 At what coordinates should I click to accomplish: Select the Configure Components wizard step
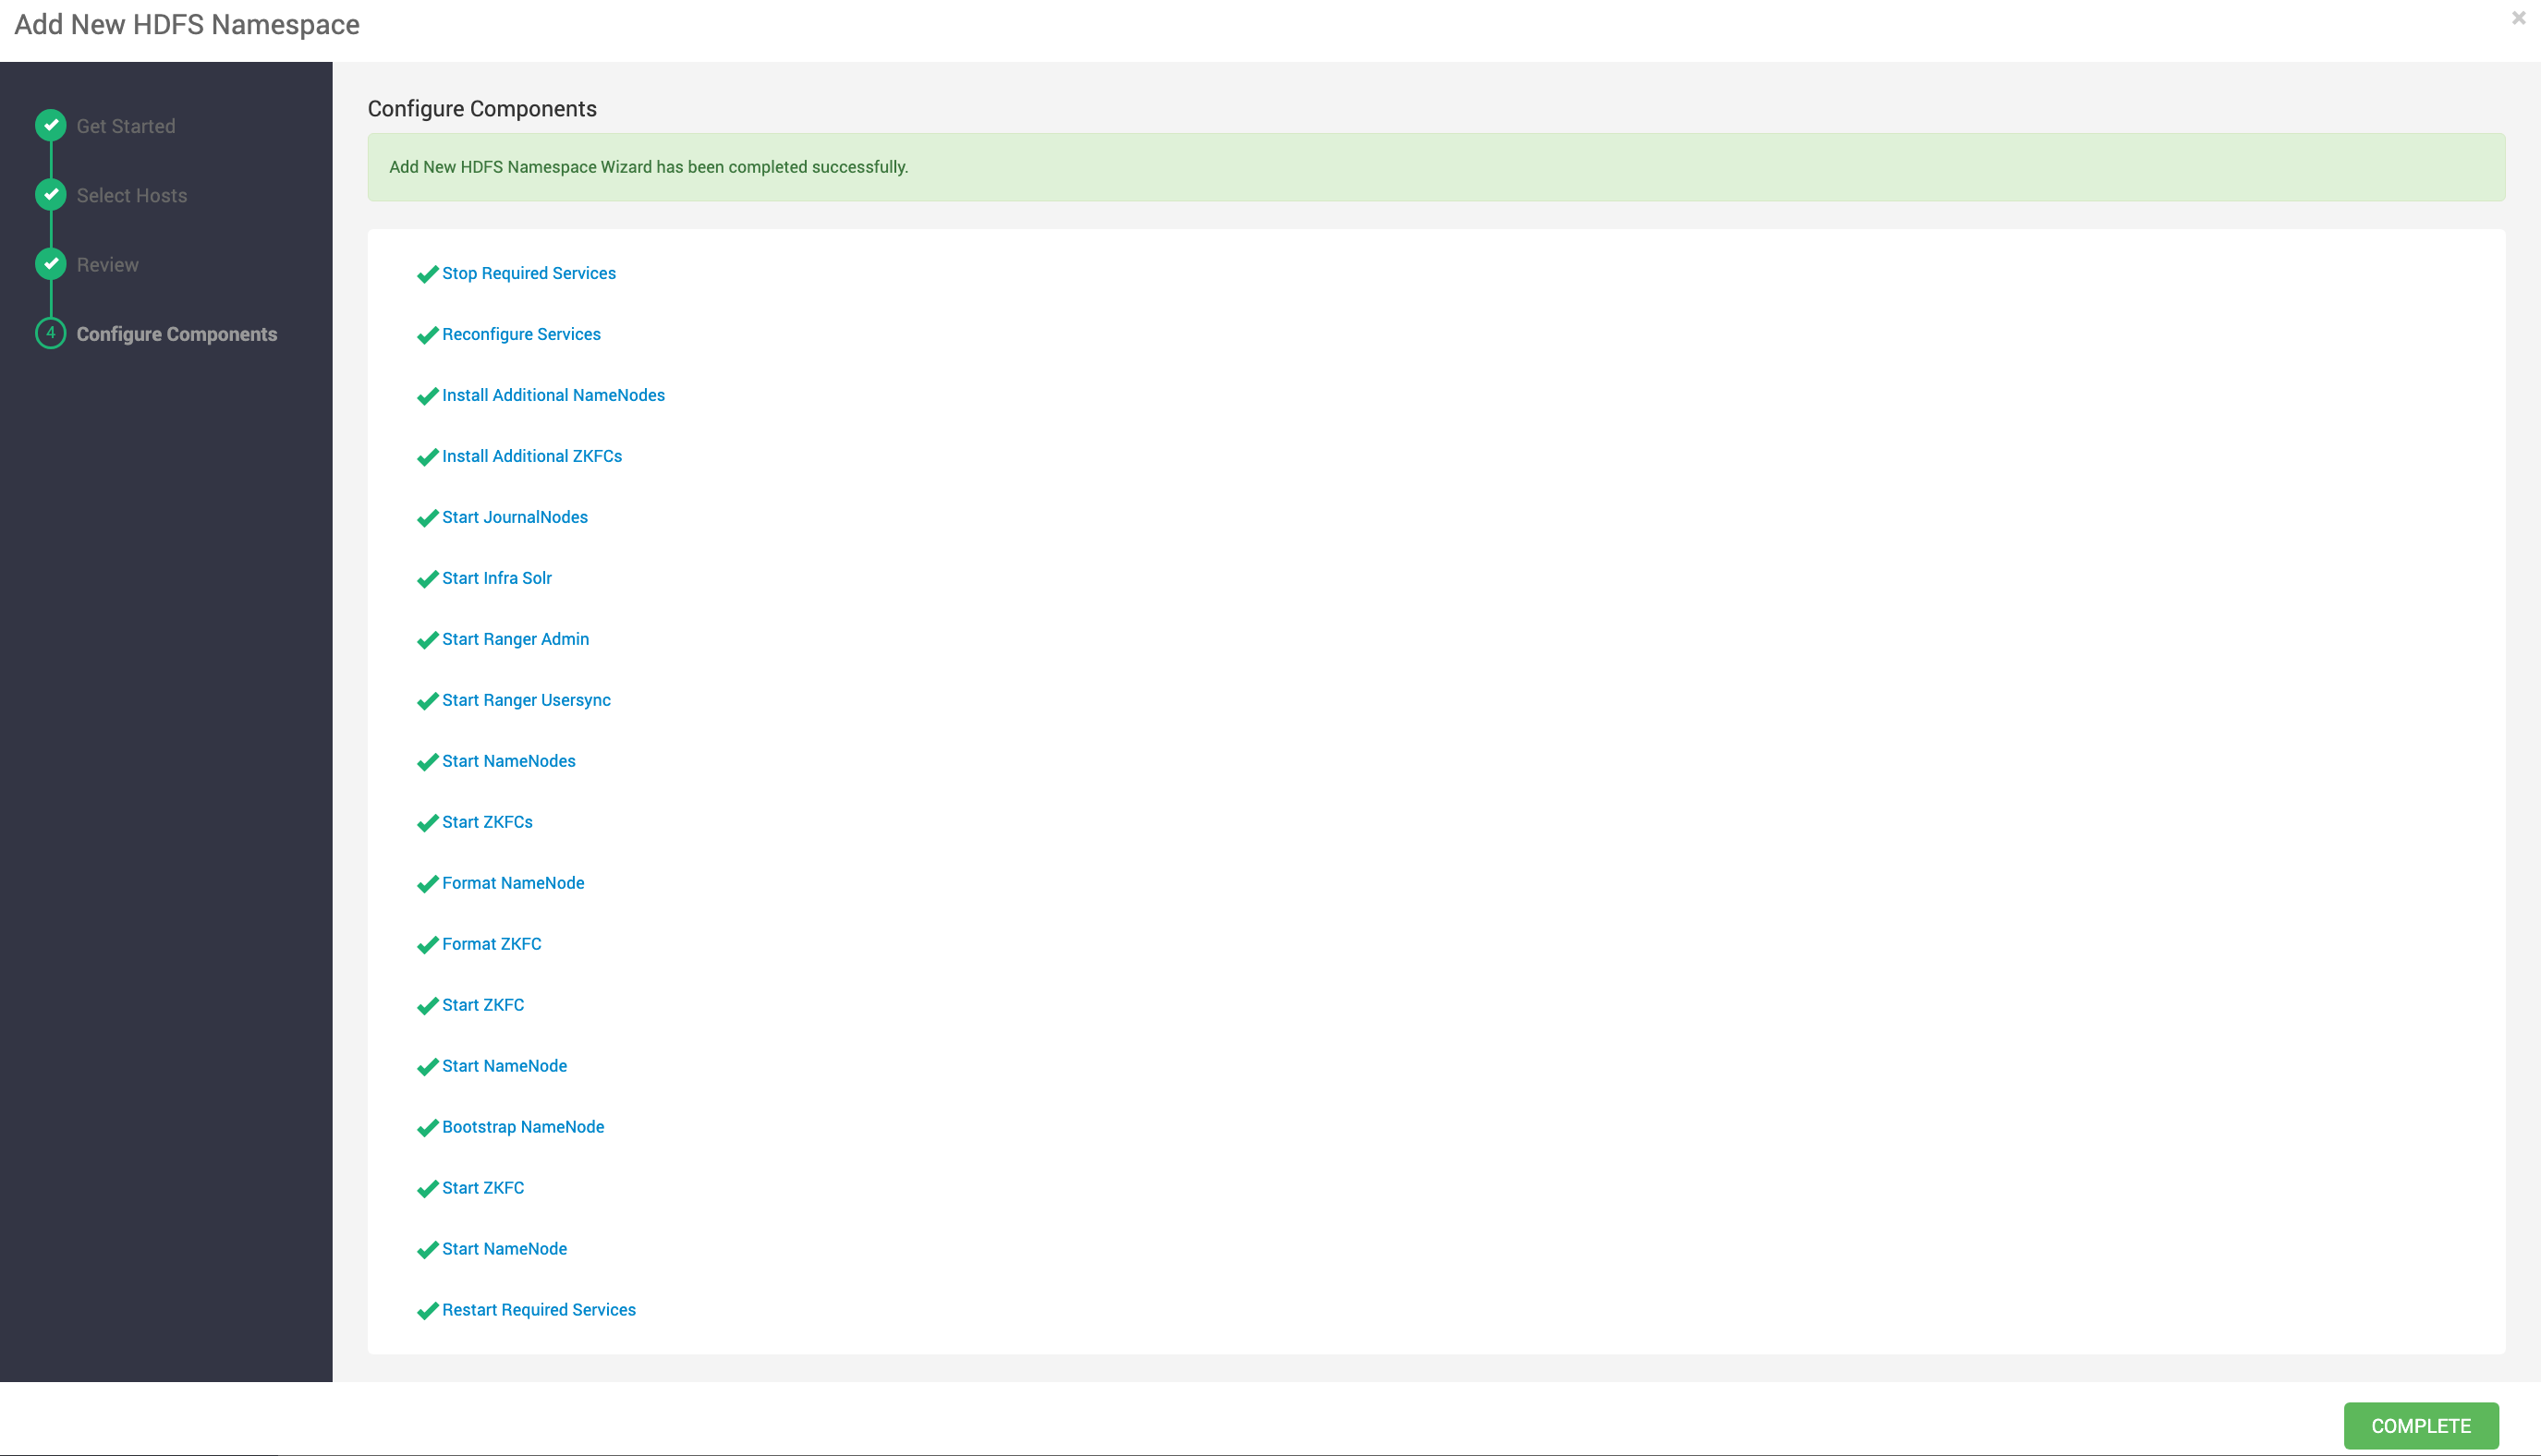177,334
